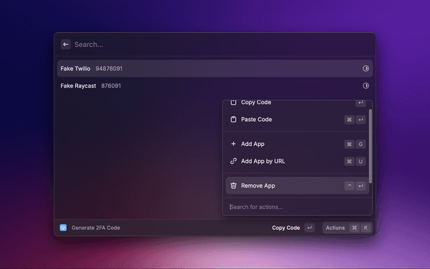Viewport: 430px width, 269px height.
Task: Click the back arrow icon beside Search
Action: pyautogui.click(x=66, y=44)
